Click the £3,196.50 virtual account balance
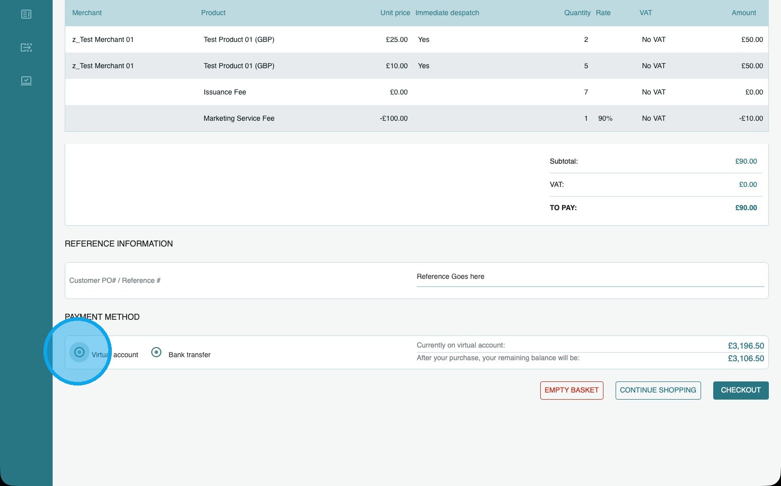Viewport: 781px width, 486px height. pos(746,346)
